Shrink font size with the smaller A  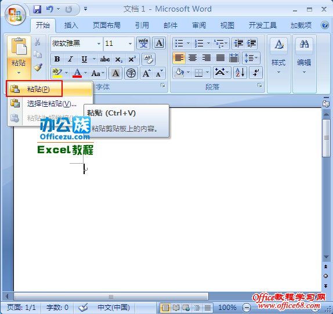[159, 74]
